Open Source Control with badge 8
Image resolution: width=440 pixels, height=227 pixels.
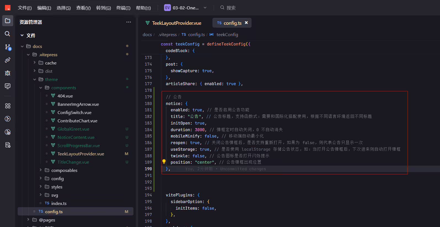8,47
